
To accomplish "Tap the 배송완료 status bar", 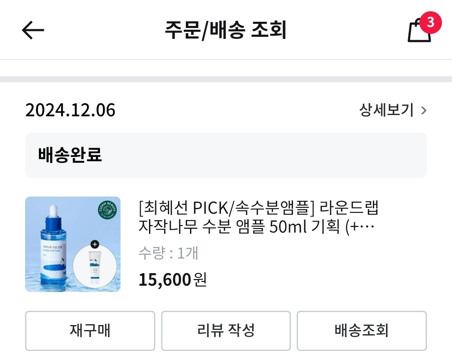I will coord(226,155).
